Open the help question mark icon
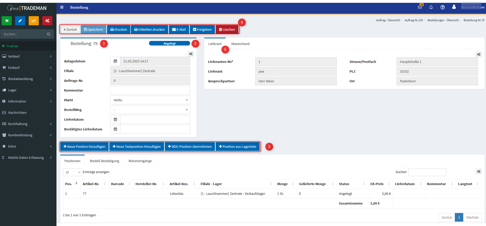 coord(443,7)
